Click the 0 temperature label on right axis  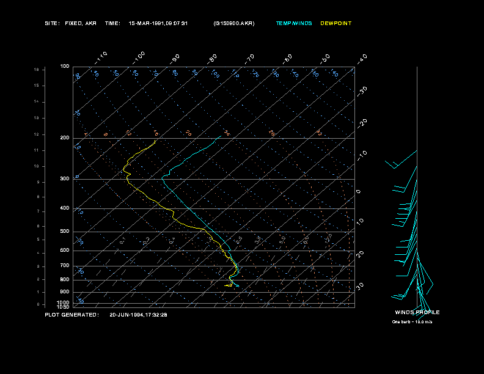click(358, 192)
